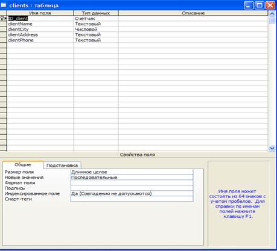This screenshot has height=251, width=277.
Task: Click the empty Формат поля property box
Action: click(132, 183)
